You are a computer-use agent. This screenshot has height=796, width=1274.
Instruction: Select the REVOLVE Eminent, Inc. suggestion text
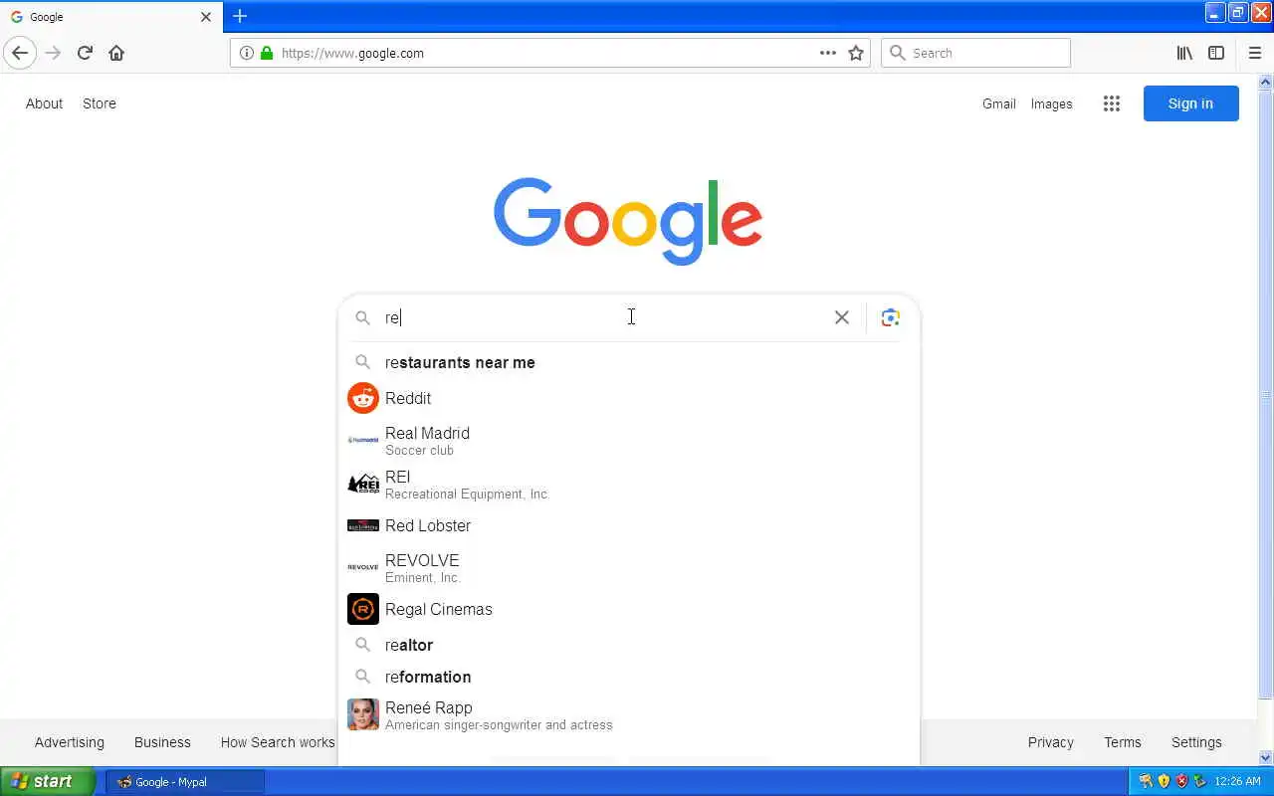point(423,568)
